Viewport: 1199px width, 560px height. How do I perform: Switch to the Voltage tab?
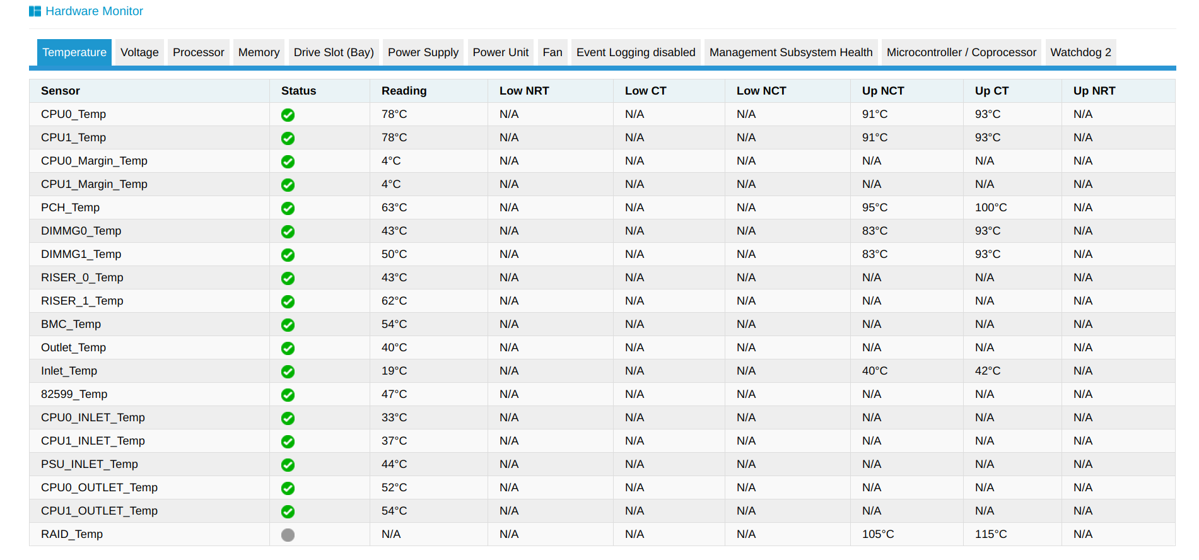(139, 52)
